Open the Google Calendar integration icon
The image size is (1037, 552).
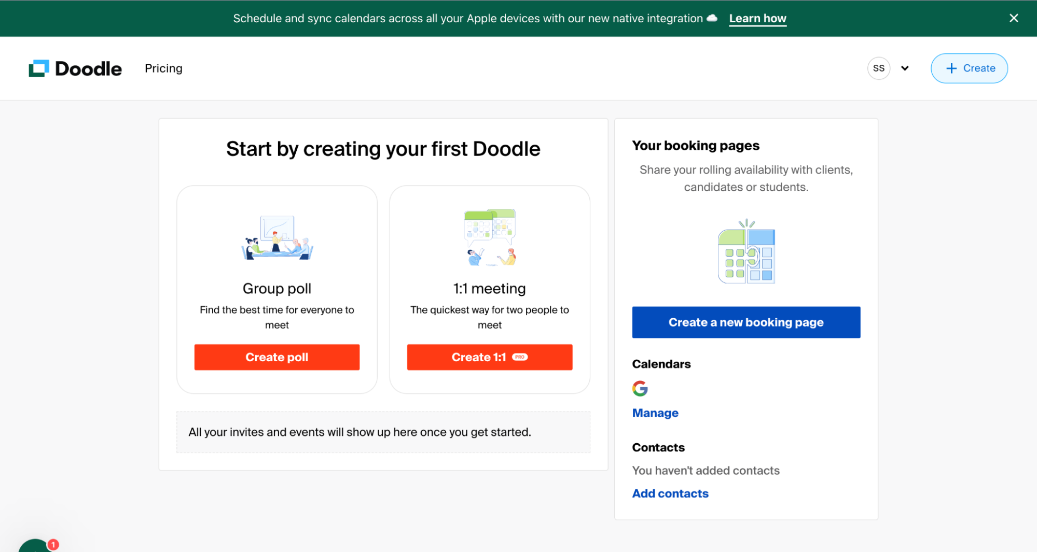640,389
